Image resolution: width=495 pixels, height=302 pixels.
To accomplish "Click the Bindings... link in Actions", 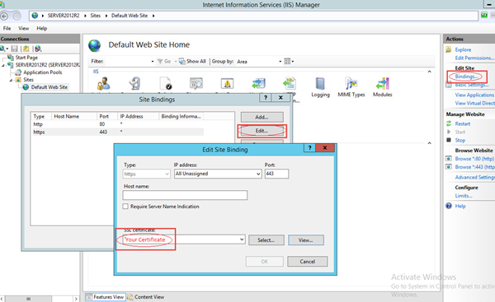I will [466, 77].
